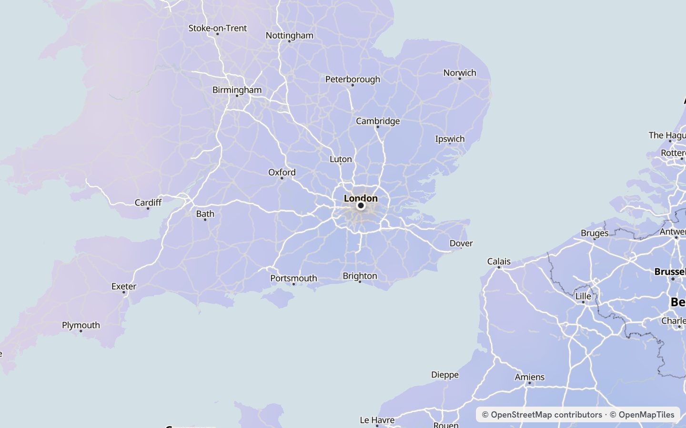This screenshot has height=428, width=686.
Task: Click the Norwich city dot marker
Action: (460, 78)
